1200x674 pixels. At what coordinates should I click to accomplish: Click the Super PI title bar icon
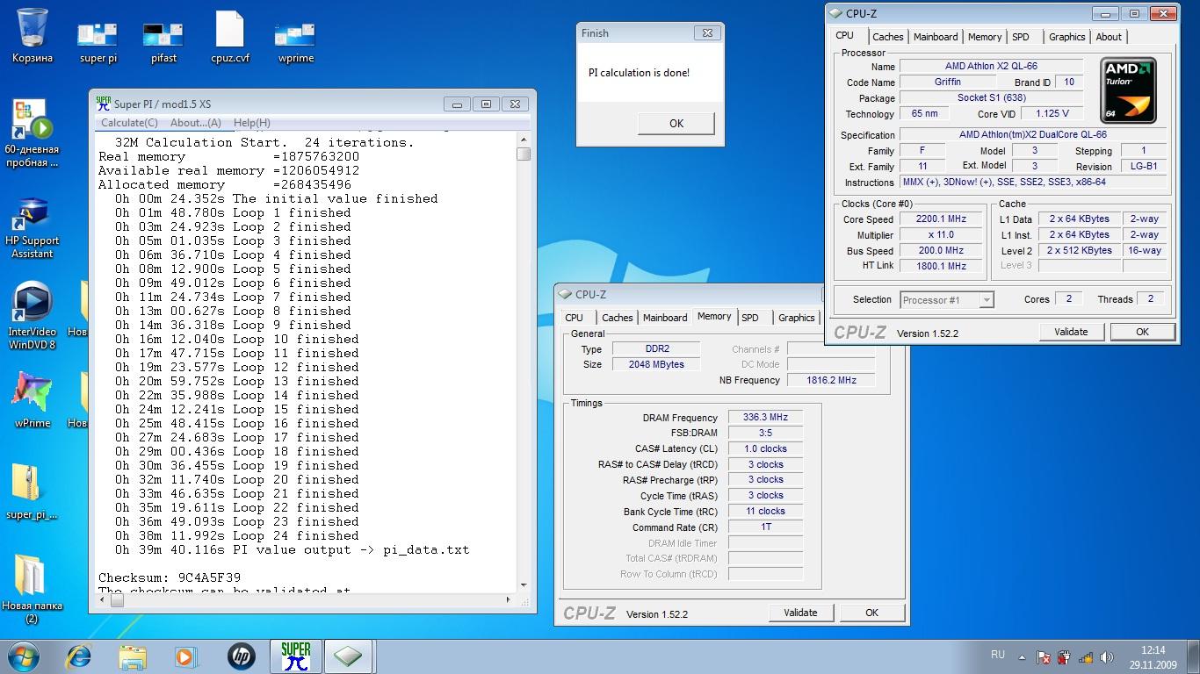point(104,104)
